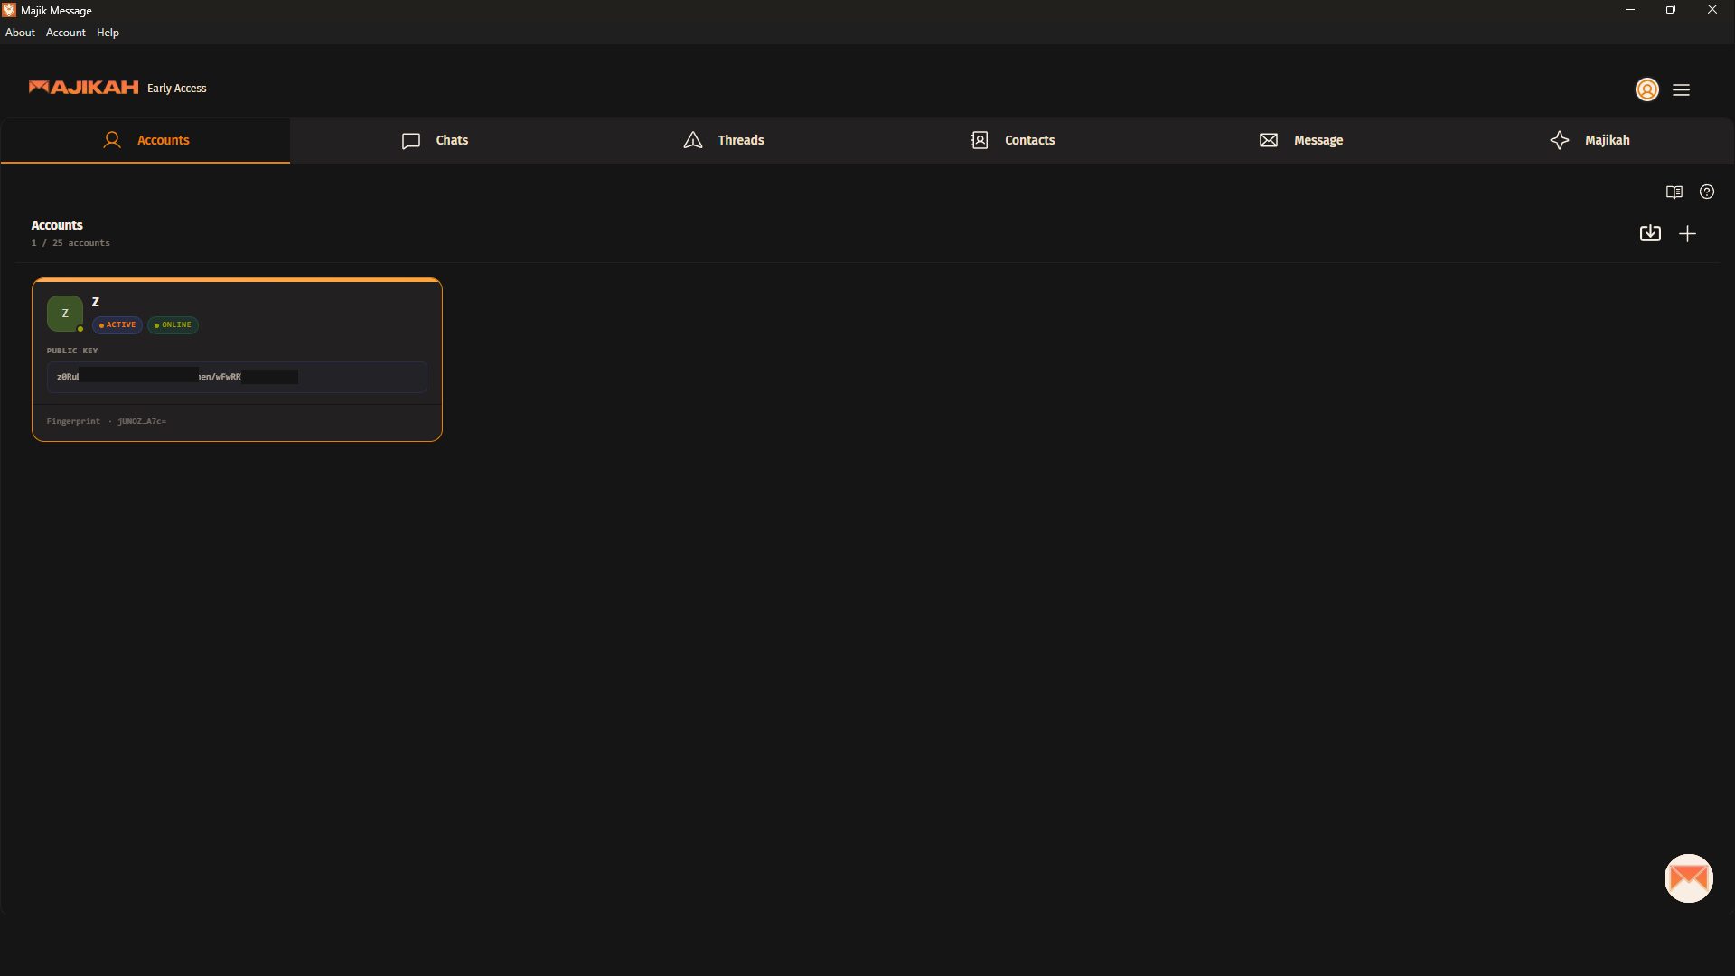Open the Threads tab
The width and height of the screenshot is (1735, 976).
coord(724,140)
